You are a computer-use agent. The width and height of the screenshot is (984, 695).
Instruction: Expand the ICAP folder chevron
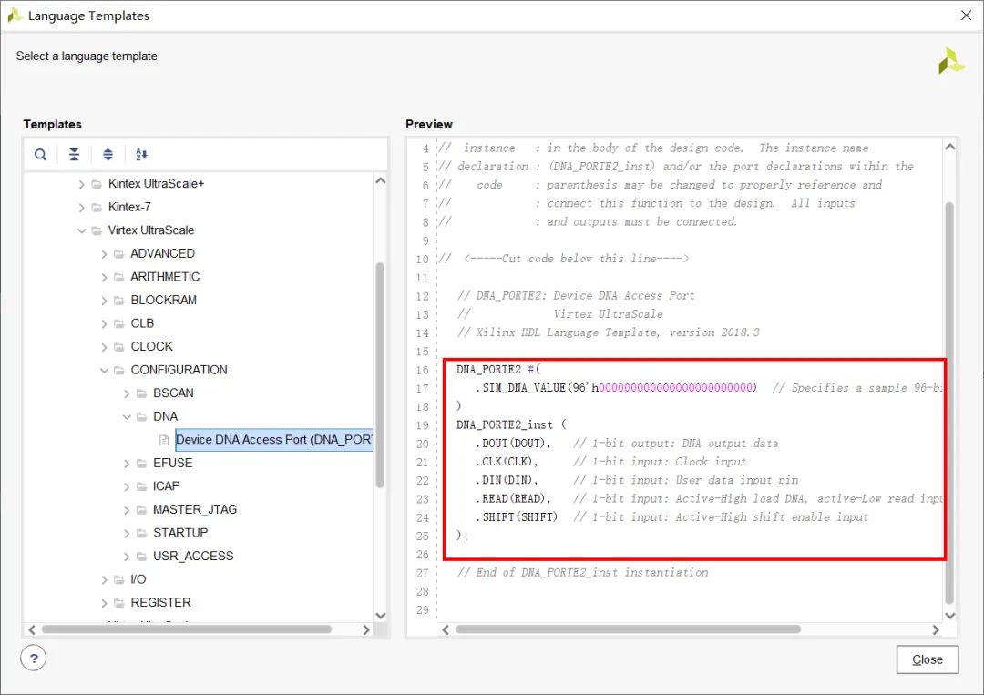coord(127,486)
